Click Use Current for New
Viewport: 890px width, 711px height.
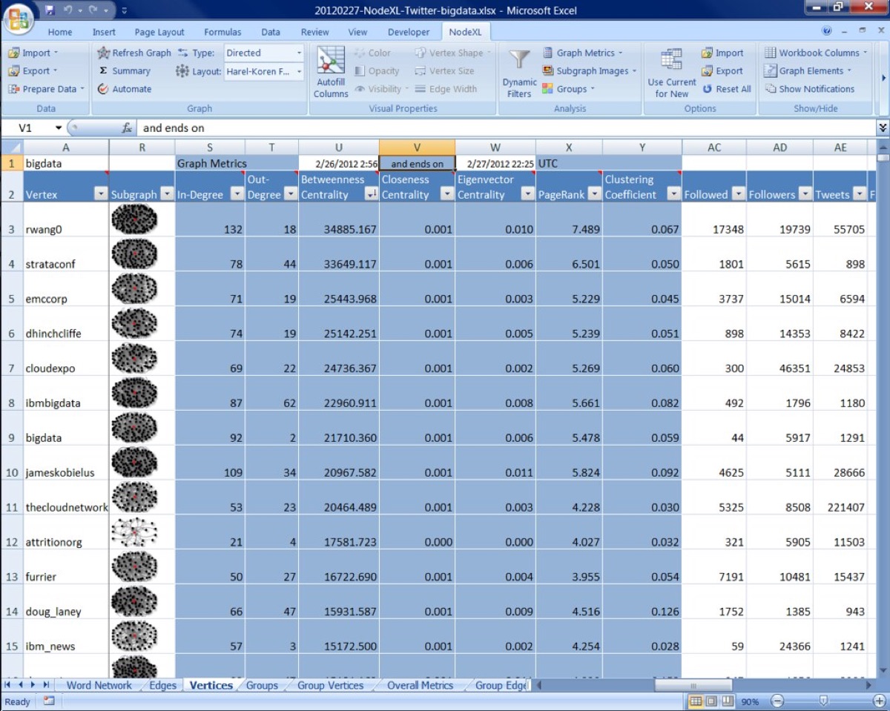click(671, 72)
